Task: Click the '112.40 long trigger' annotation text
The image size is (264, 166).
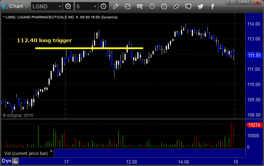Action: tap(44, 40)
